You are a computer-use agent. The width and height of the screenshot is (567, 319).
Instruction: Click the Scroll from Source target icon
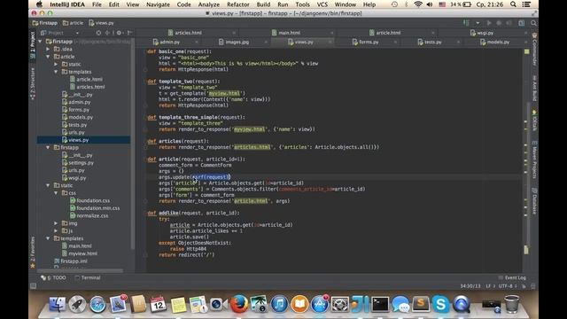coord(98,33)
